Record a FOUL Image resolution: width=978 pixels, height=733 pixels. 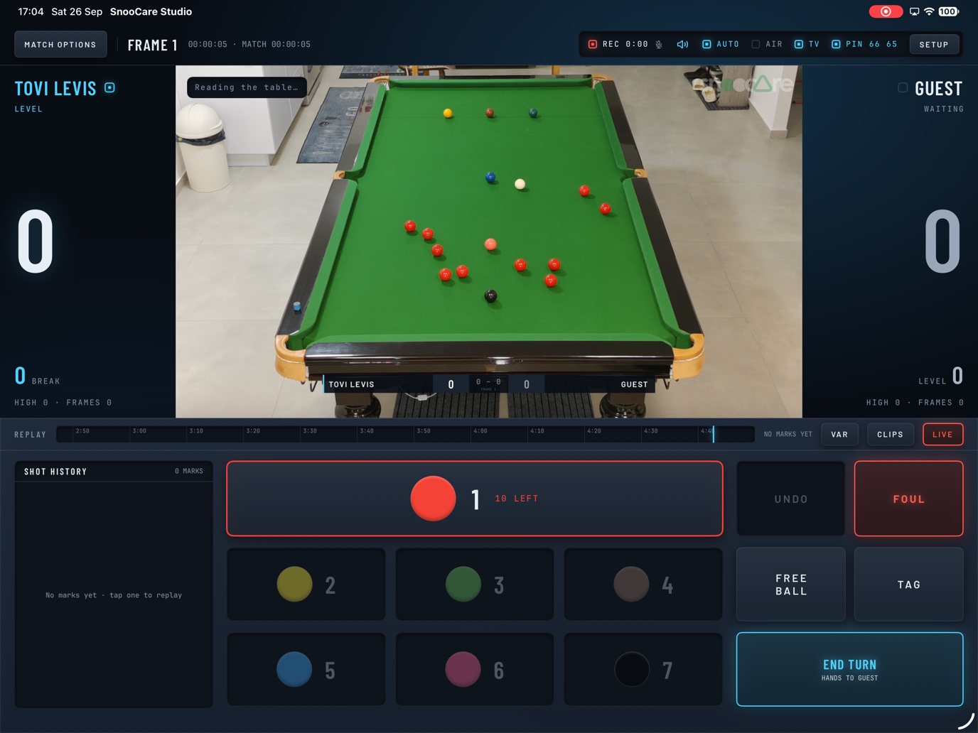pos(909,499)
